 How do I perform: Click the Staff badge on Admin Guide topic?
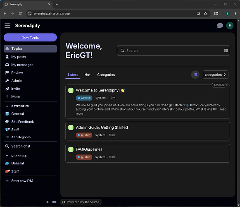(x=84, y=135)
